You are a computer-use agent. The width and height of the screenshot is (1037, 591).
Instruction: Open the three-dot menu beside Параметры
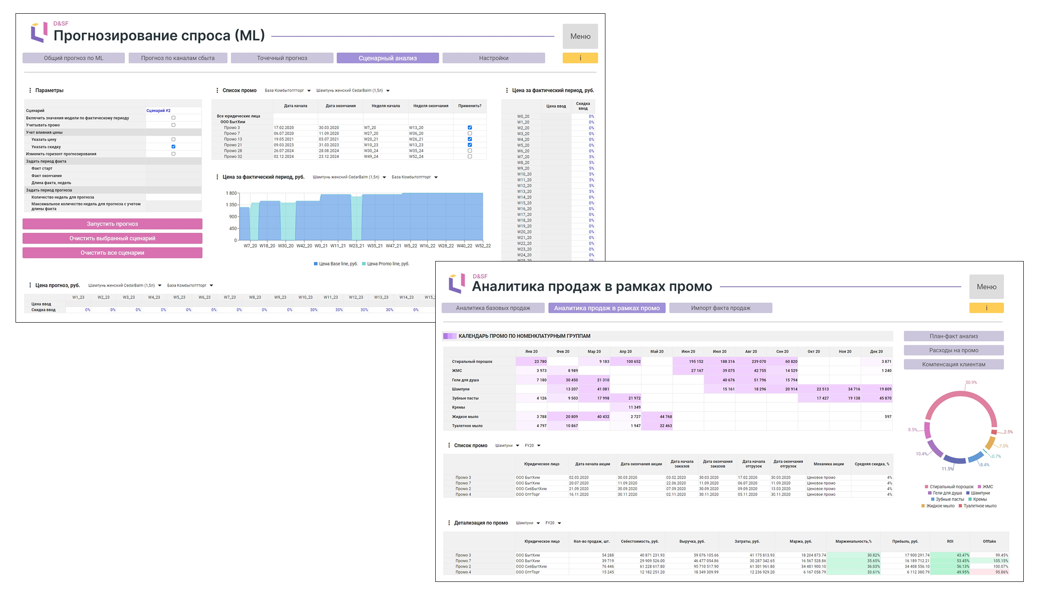pyautogui.click(x=30, y=90)
